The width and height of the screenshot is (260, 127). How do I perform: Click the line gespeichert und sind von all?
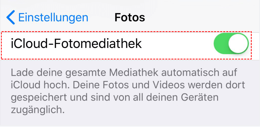pyautogui.click(x=115, y=98)
